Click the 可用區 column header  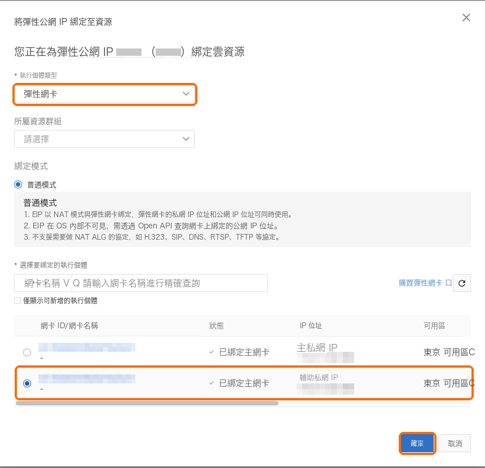tap(434, 326)
